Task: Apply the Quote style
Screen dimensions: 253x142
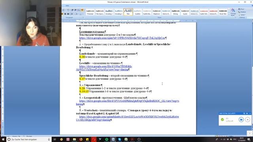Action: coord(185,12)
